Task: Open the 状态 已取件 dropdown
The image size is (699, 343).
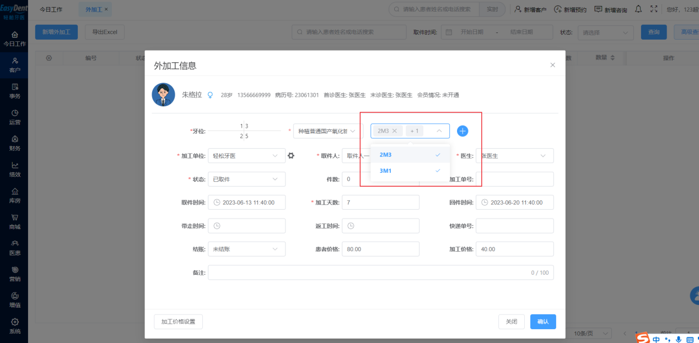Action: click(246, 179)
